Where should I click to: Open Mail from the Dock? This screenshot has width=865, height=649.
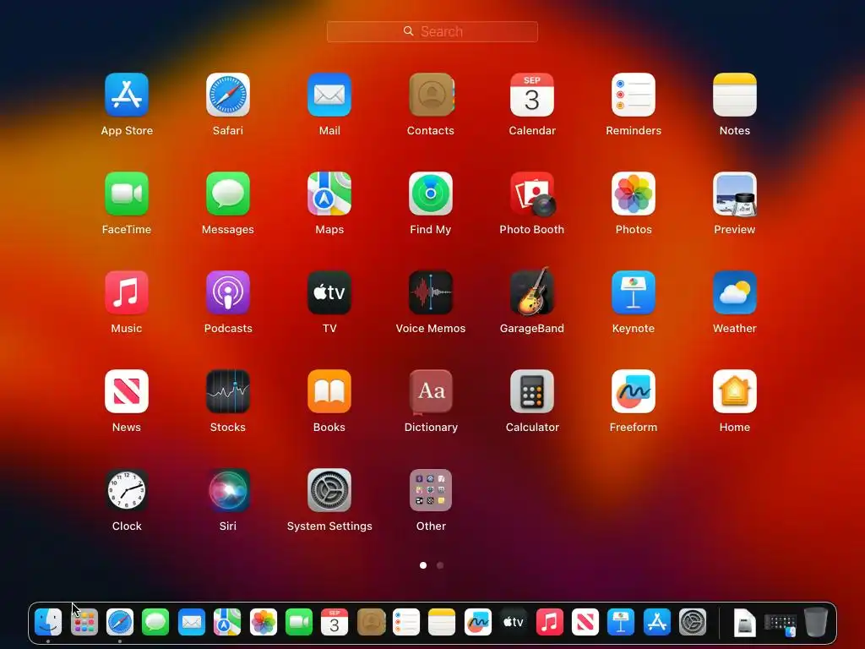click(x=192, y=622)
